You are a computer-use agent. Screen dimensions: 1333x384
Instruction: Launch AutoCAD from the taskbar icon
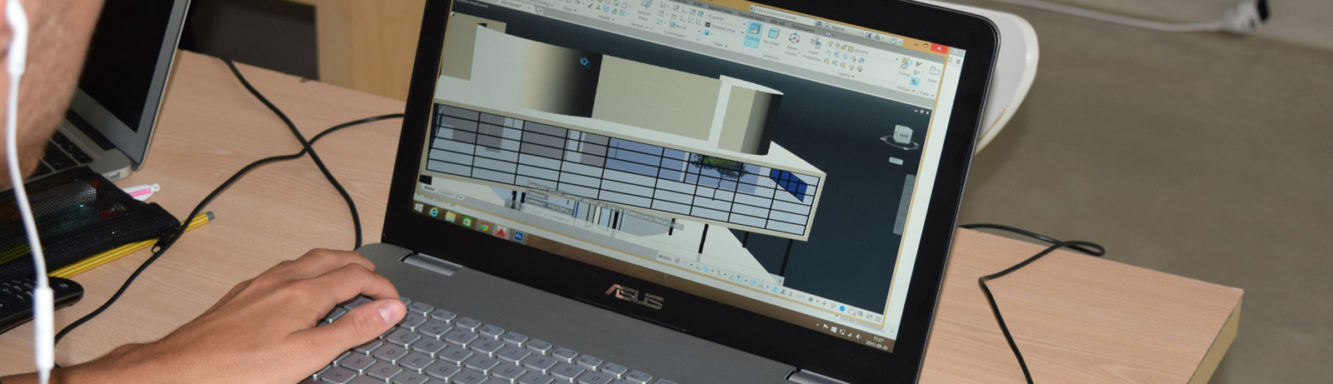(501, 232)
